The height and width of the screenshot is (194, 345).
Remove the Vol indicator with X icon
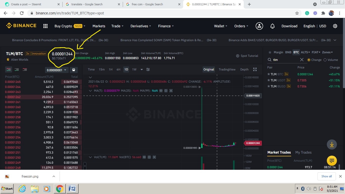coord(154,157)
